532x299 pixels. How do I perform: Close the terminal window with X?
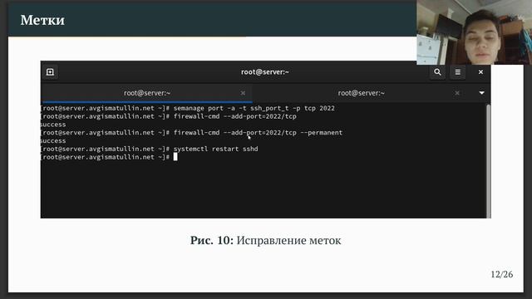480,72
